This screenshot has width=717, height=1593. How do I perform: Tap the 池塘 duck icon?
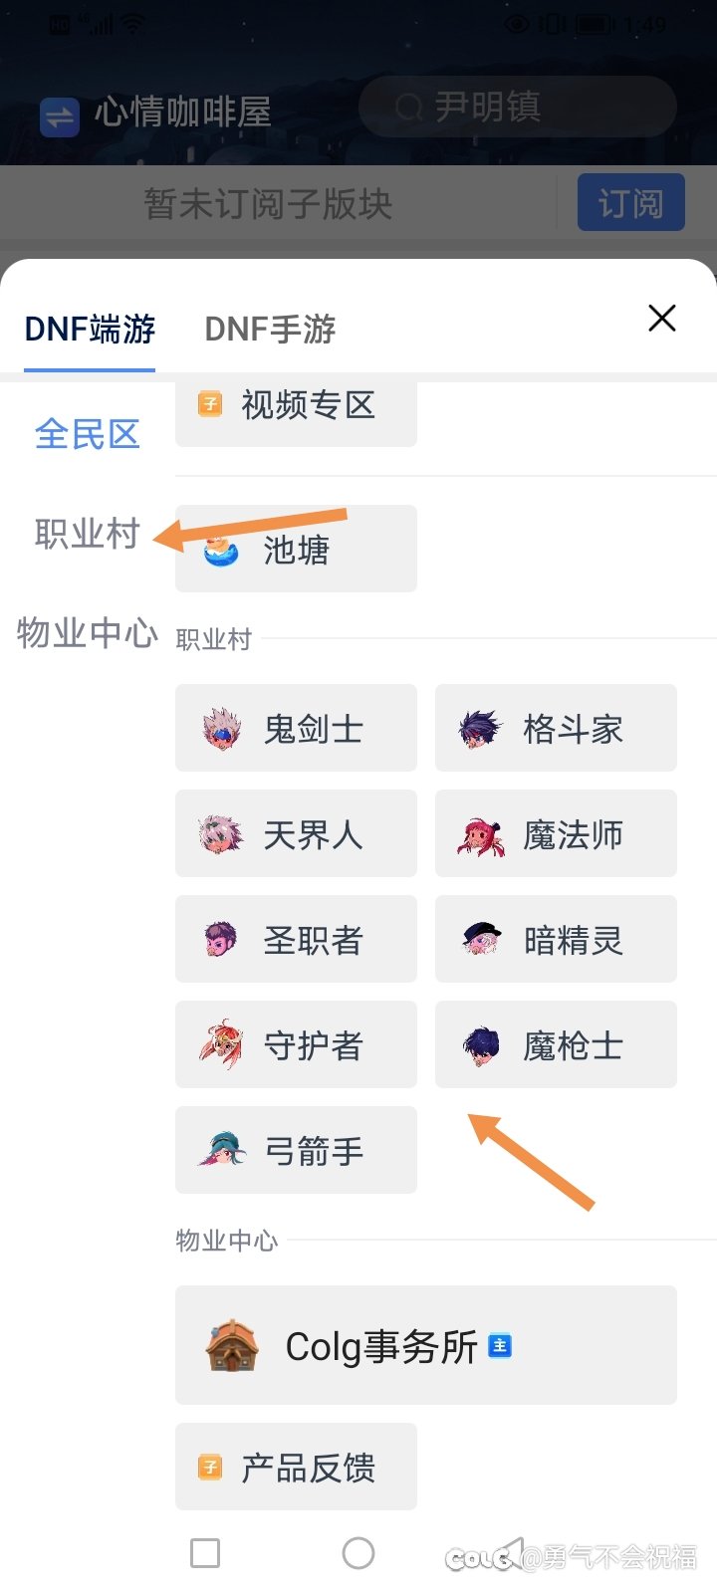221,550
